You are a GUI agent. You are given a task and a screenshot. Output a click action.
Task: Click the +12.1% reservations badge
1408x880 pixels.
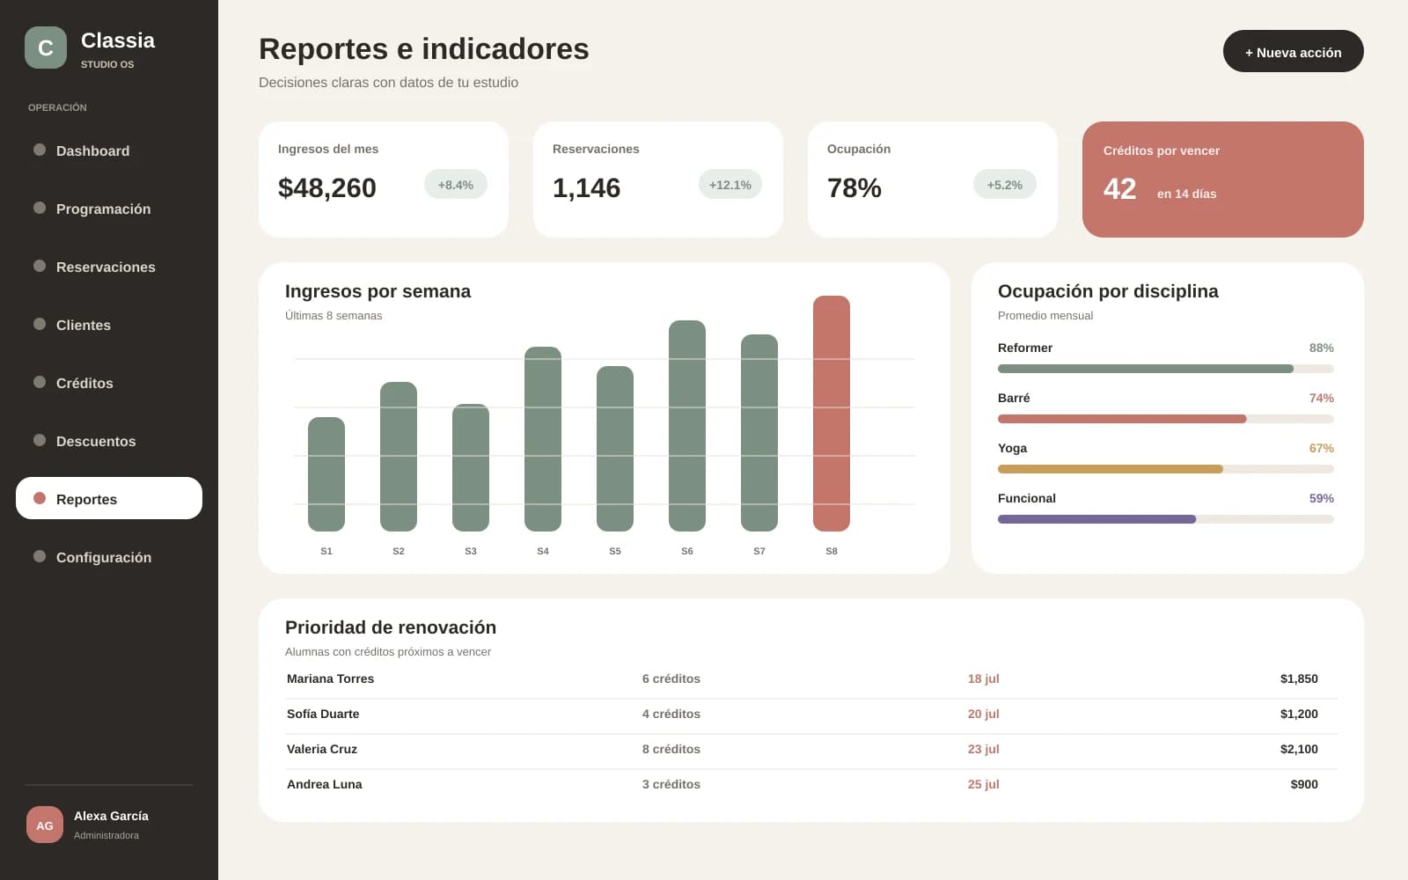point(730,184)
